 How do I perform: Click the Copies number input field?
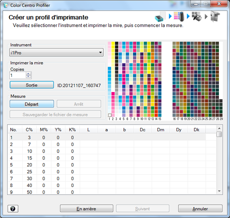pyautogui.click(x=18, y=75)
